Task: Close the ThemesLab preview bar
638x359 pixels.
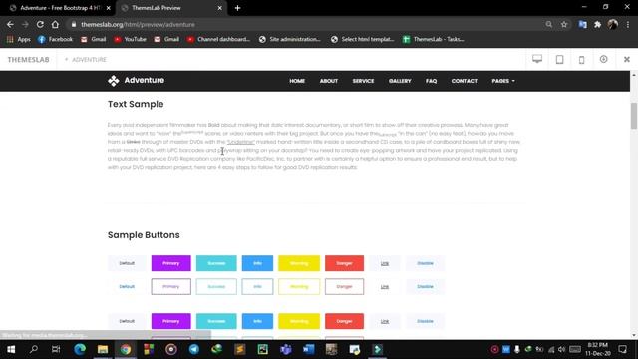Action: point(627,60)
